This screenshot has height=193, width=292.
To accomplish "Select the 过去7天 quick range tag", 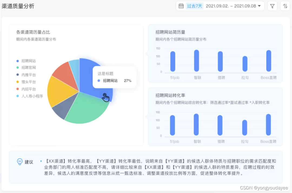I will click(194, 6).
